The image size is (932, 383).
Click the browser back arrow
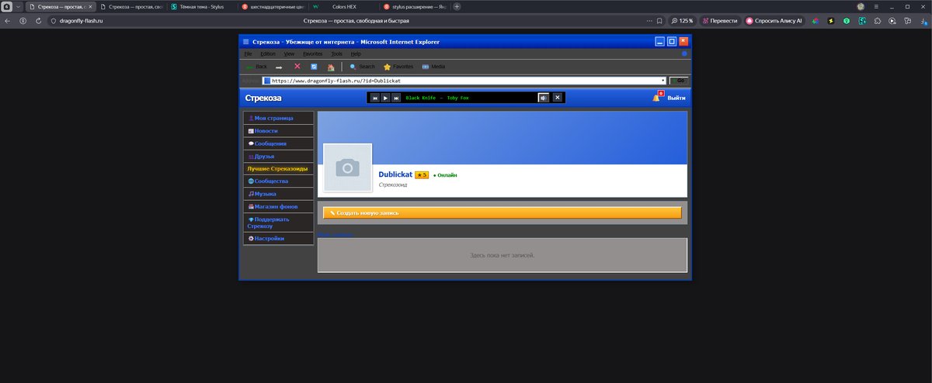(8, 21)
